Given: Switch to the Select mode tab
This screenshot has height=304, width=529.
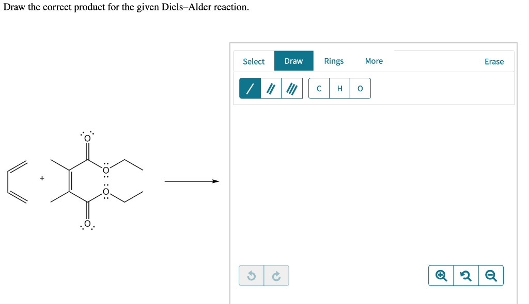Looking at the screenshot, I should (x=254, y=61).
